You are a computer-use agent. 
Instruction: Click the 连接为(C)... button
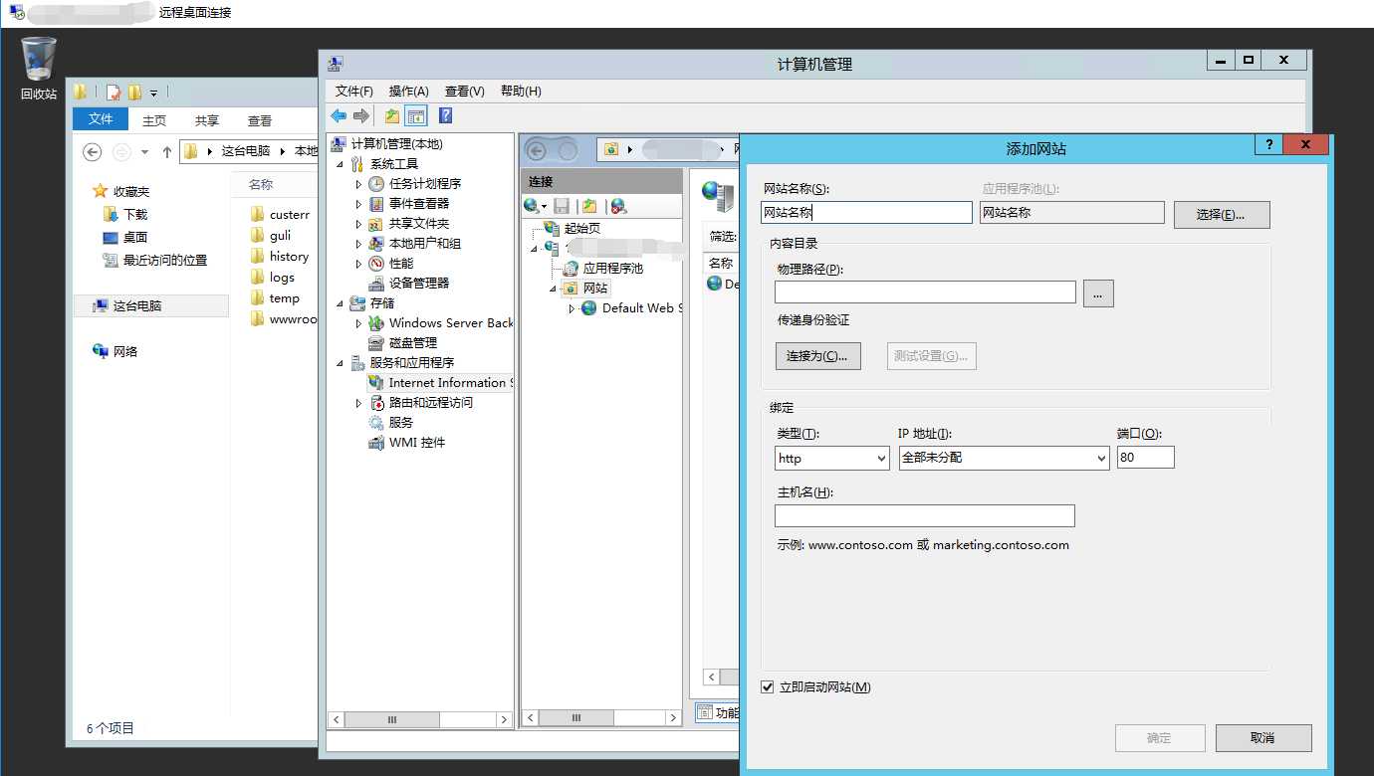(817, 356)
